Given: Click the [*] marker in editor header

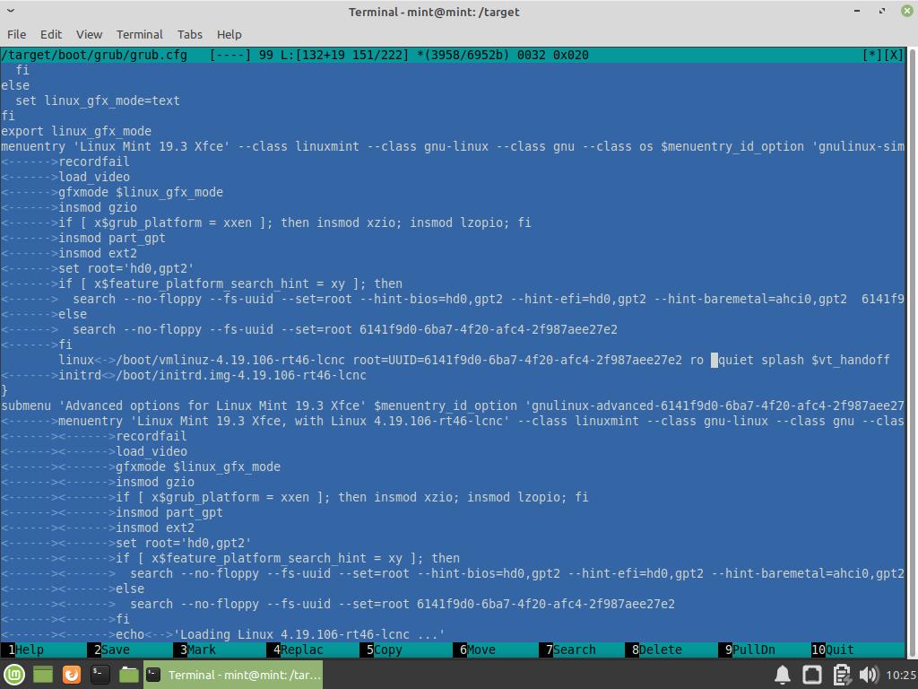Looking at the screenshot, I should pyautogui.click(x=872, y=55).
